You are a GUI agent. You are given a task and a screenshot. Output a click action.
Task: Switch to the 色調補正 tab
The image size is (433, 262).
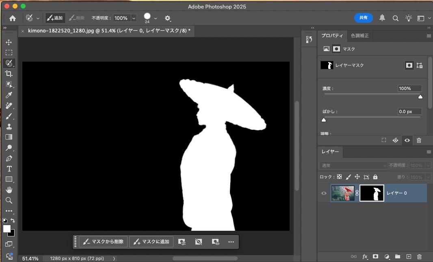point(359,36)
